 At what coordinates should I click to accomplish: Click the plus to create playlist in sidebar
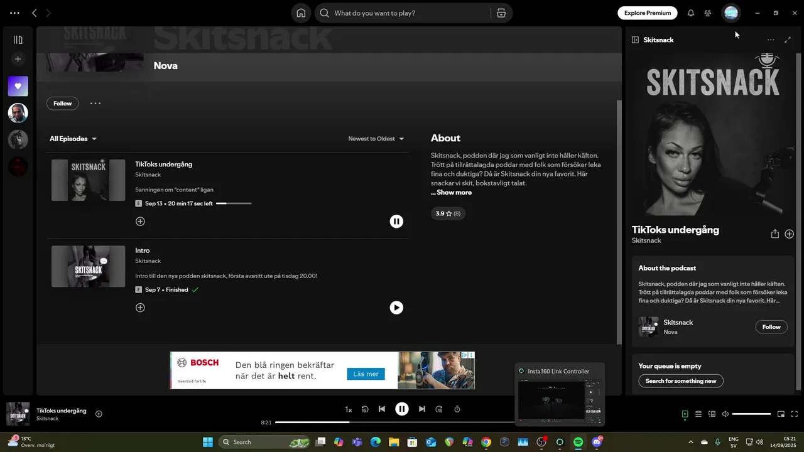[x=18, y=59]
